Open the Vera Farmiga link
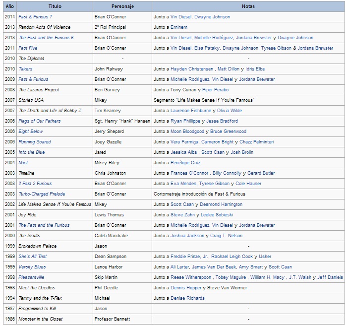The image size is (345, 329). point(184,142)
